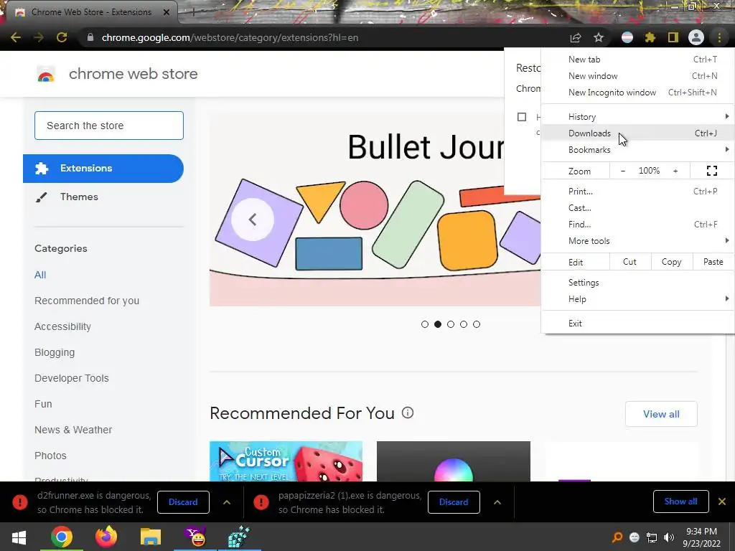Select the third carousel dot

(x=451, y=324)
